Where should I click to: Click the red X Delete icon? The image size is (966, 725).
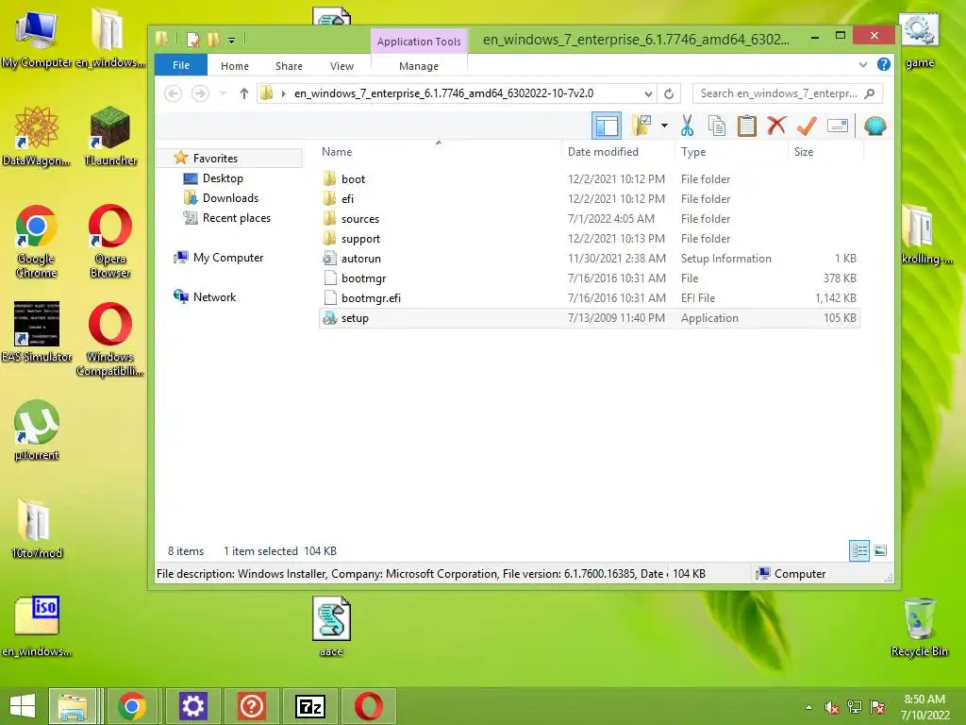[777, 126]
